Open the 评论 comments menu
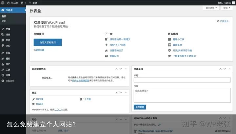 tap(13, 46)
